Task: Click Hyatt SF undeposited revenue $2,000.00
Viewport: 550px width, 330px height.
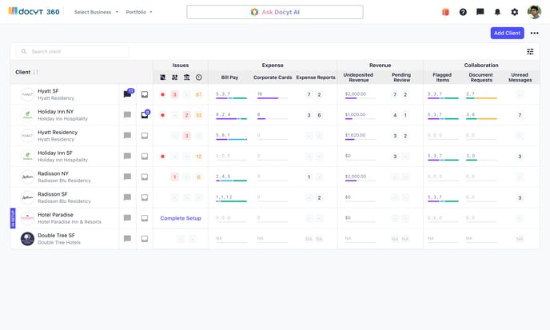Action: pyautogui.click(x=356, y=94)
